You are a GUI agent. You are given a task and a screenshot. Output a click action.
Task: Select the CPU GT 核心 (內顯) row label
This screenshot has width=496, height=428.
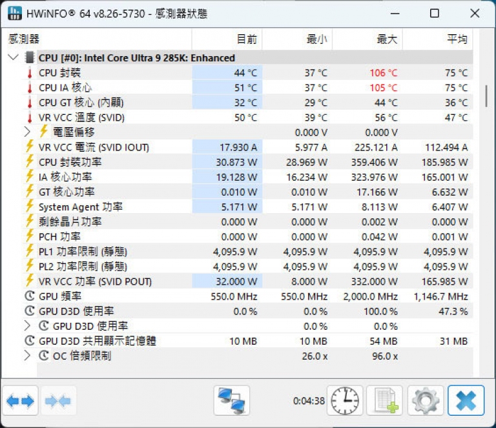tap(81, 103)
